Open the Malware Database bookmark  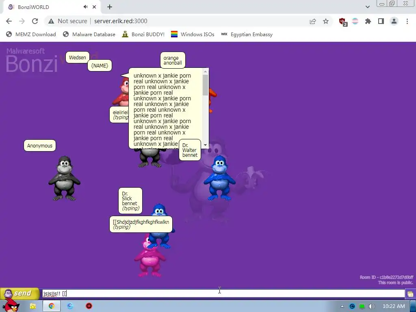[89, 34]
